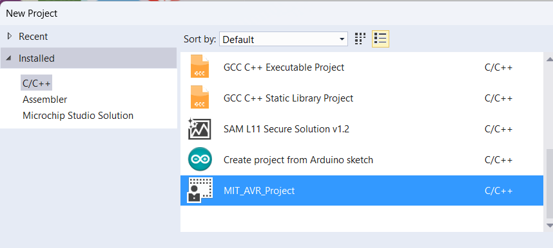Viewport: 553px width, 248px height.
Task: Switch to small icons grid view
Action: point(360,39)
